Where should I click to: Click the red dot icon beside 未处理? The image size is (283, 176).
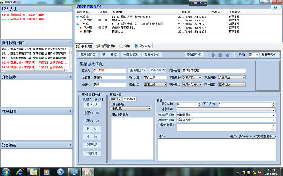81,32
